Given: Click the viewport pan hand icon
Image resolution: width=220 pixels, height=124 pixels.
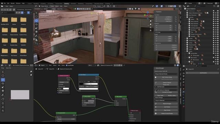Looking at the screenshot, I should point(151,24).
